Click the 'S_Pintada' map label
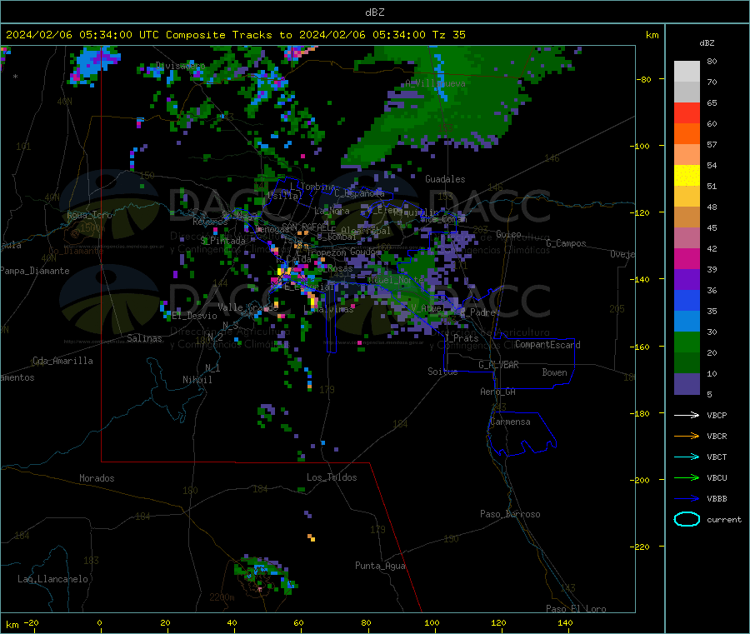This screenshot has height=634, width=750. 222,241
